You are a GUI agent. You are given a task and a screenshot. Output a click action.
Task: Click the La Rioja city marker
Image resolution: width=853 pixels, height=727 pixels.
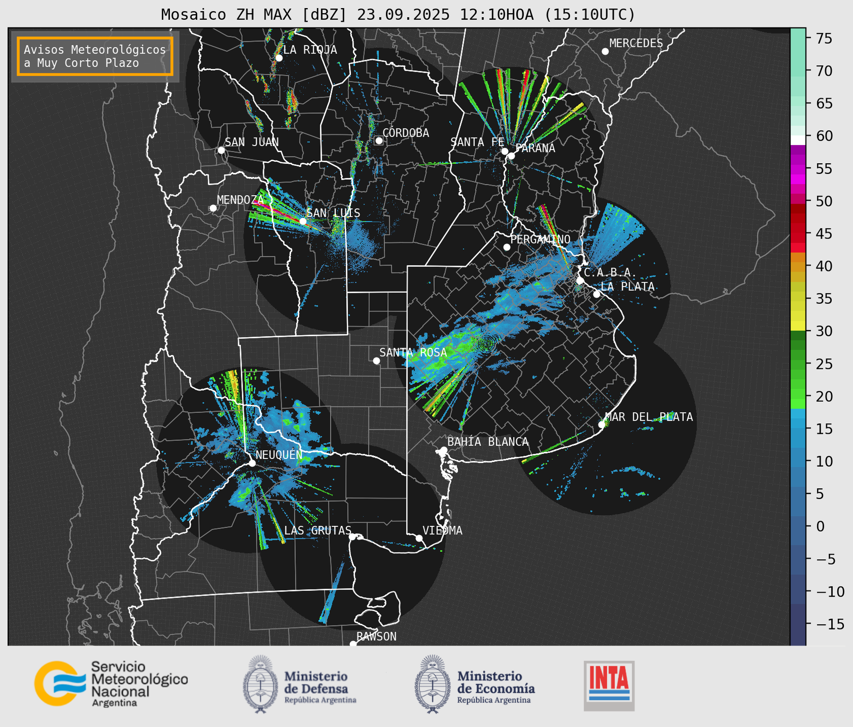(279, 58)
